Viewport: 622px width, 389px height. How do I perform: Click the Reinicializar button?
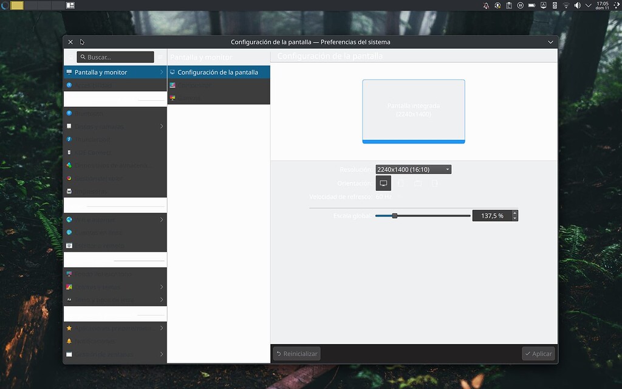click(296, 353)
